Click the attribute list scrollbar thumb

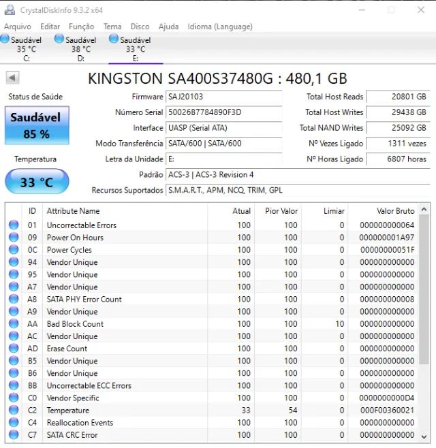click(x=424, y=289)
